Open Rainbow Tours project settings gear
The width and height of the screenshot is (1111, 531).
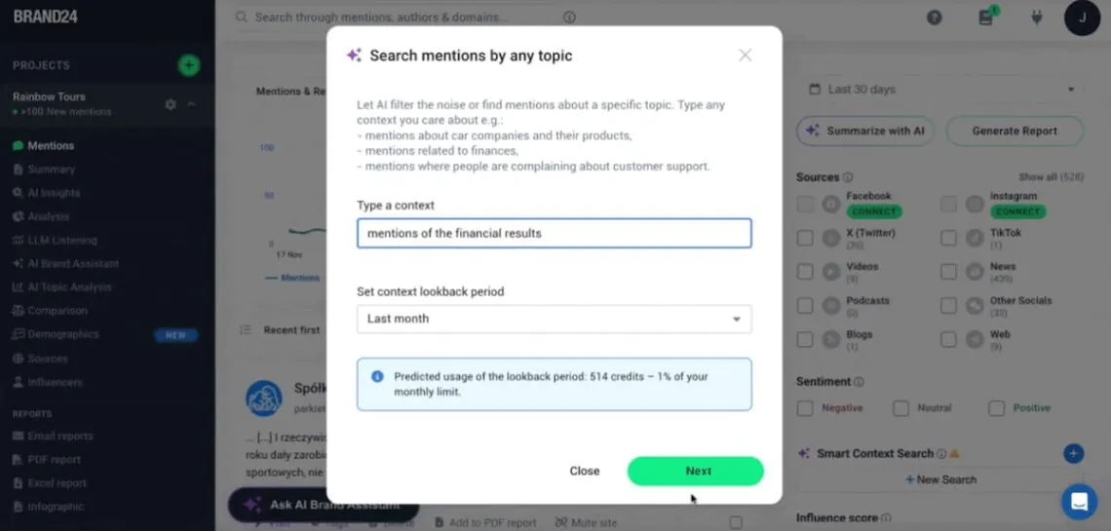click(x=171, y=104)
